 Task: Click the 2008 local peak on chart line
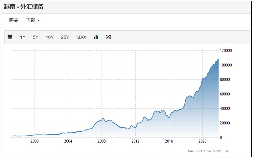pos(103,118)
